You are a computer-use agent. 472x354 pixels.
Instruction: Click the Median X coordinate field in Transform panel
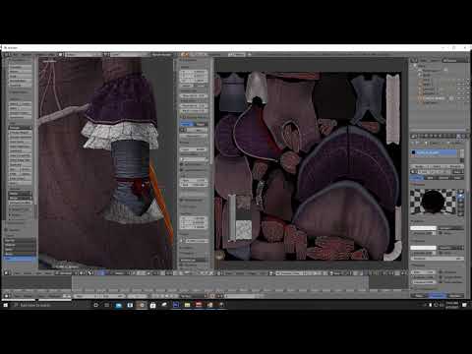[194, 72]
